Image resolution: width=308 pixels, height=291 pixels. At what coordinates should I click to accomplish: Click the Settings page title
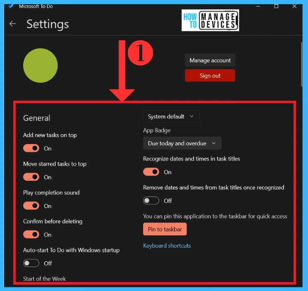[x=48, y=24]
